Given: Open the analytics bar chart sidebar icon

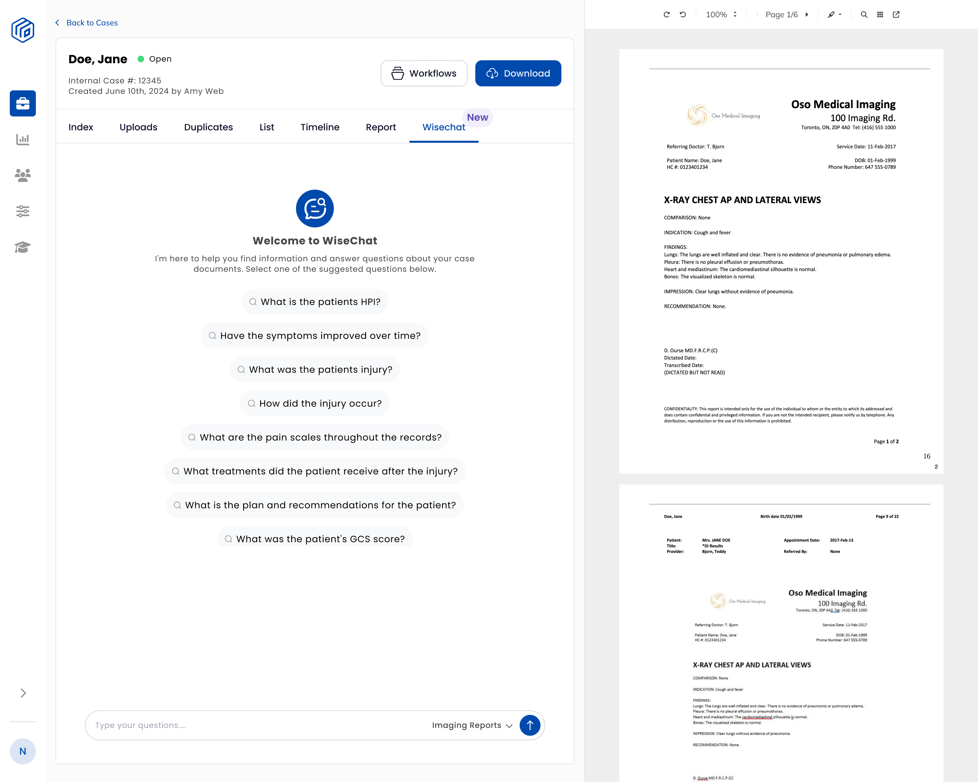Looking at the screenshot, I should point(23,139).
